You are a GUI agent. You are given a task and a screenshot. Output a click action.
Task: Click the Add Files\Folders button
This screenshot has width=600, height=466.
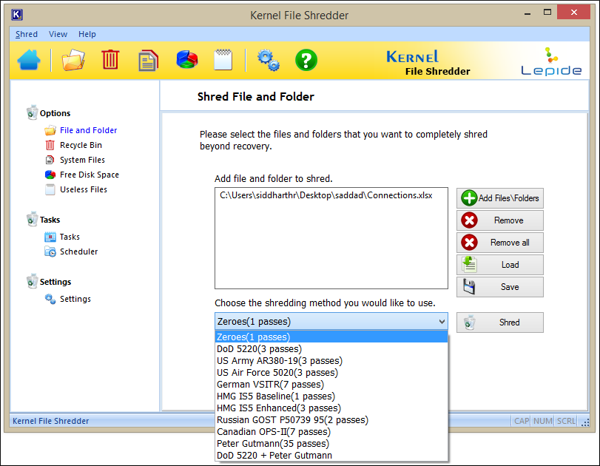click(499, 198)
